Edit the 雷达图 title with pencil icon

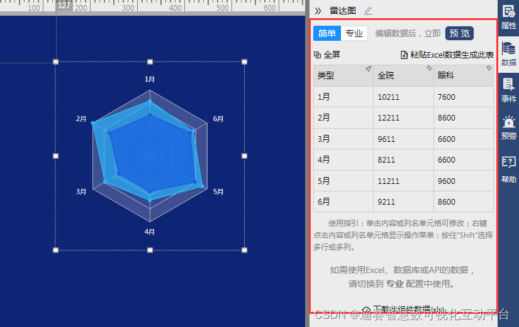point(368,11)
